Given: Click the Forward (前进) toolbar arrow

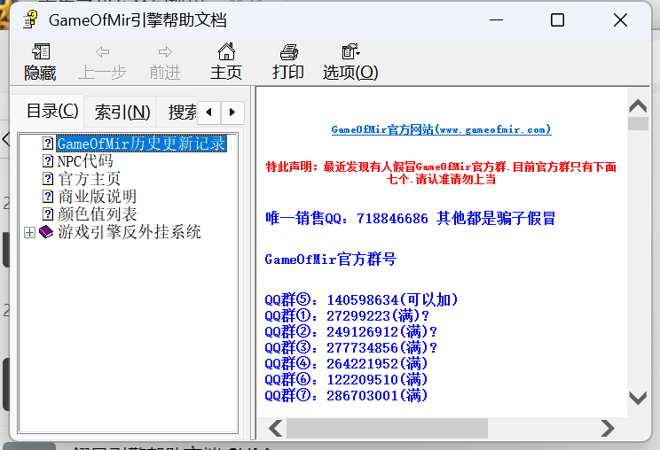Looking at the screenshot, I should (165, 52).
